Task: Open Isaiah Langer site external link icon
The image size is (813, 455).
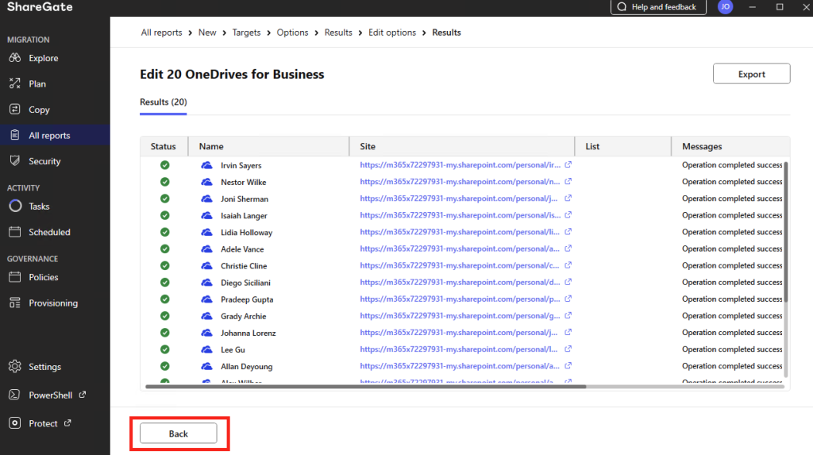Action: tap(568, 214)
